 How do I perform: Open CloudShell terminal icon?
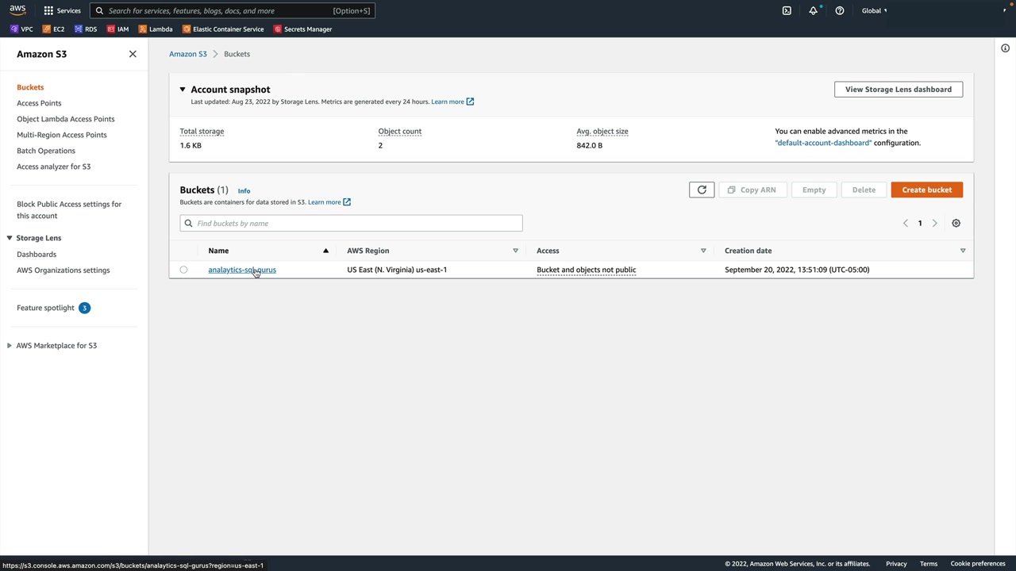(x=787, y=10)
